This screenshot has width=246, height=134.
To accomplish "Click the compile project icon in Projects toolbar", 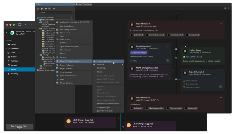I will 42,9.
